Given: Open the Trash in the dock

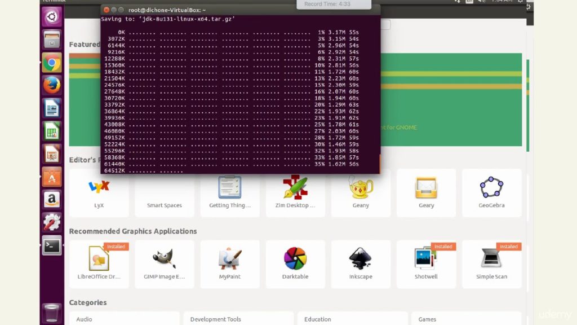Looking at the screenshot, I should 51,313.
